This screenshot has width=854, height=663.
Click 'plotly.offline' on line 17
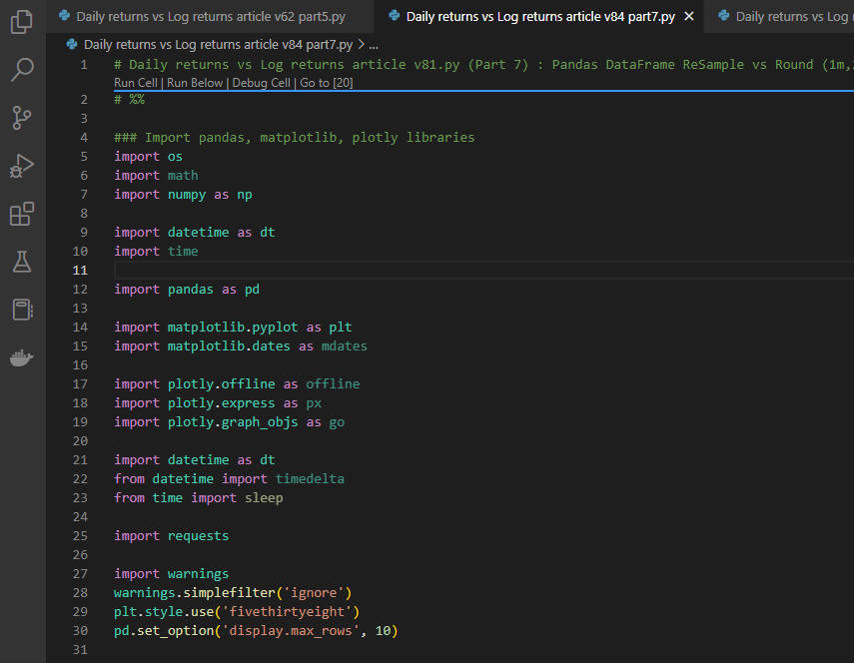[221, 383]
